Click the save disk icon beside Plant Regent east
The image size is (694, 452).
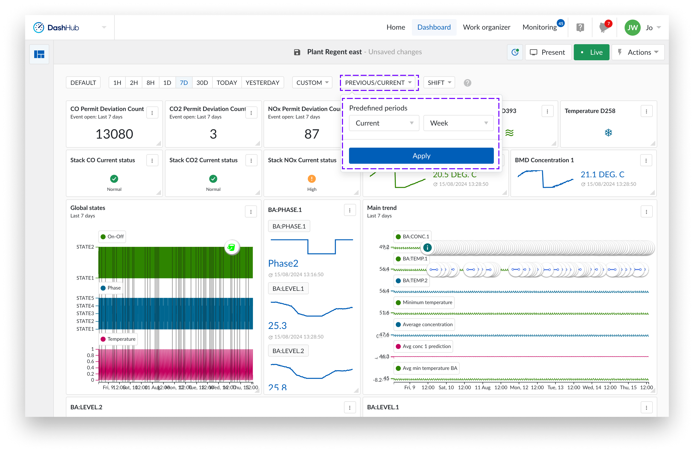[297, 52]
